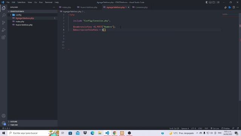
Task: Show hidden system tray icons chevron
Action: point(197,133)
